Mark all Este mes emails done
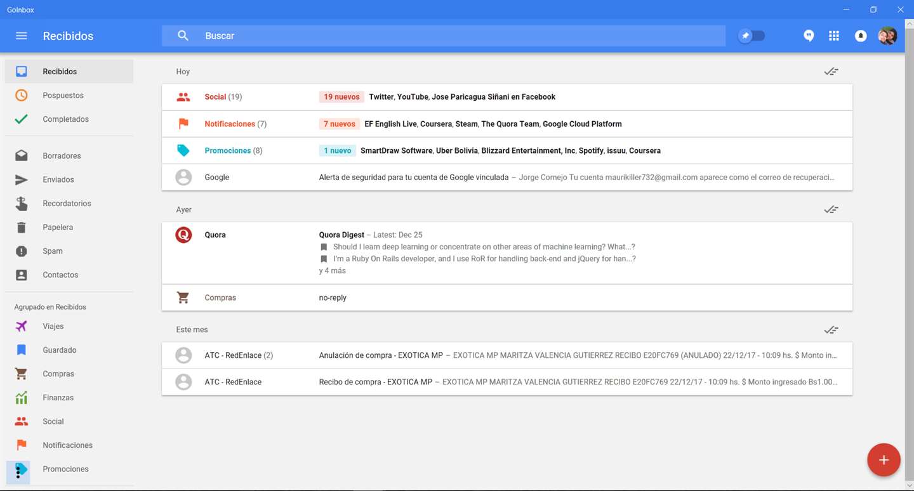The height and width of the screenshot is (491, 914). tap(831, 330)
